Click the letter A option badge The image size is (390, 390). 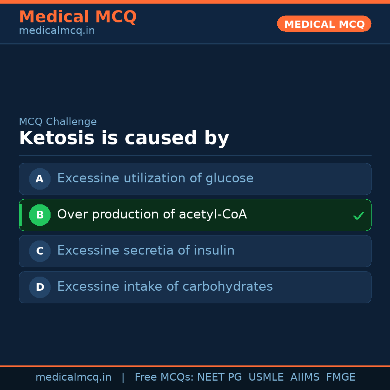click(40, 179)
